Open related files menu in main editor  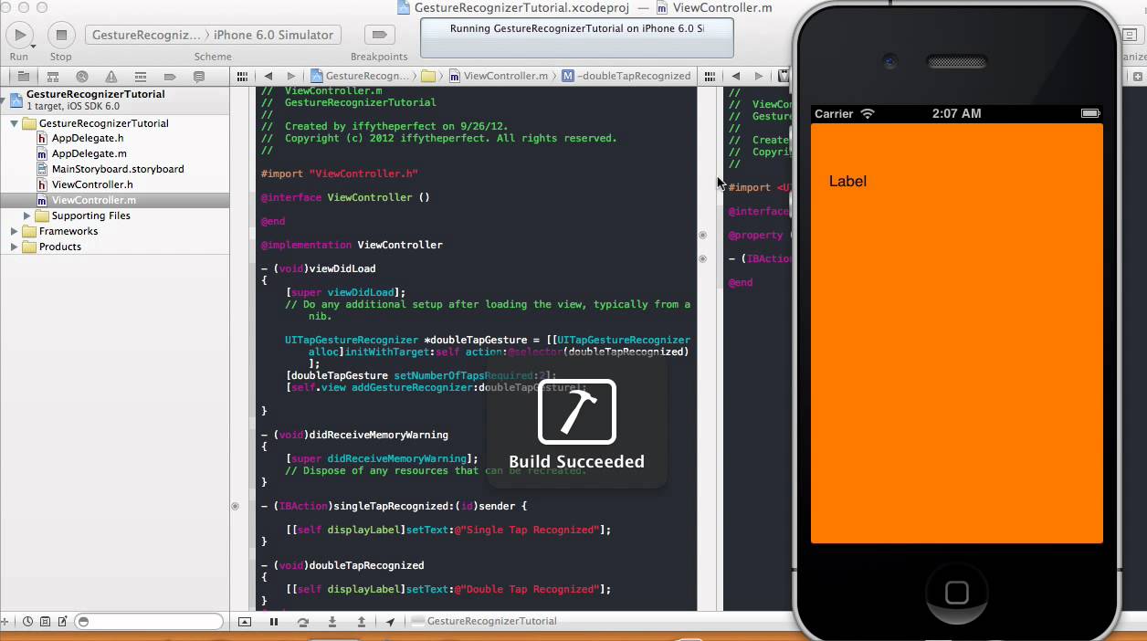pyautogui.click(x=242, y=76)
